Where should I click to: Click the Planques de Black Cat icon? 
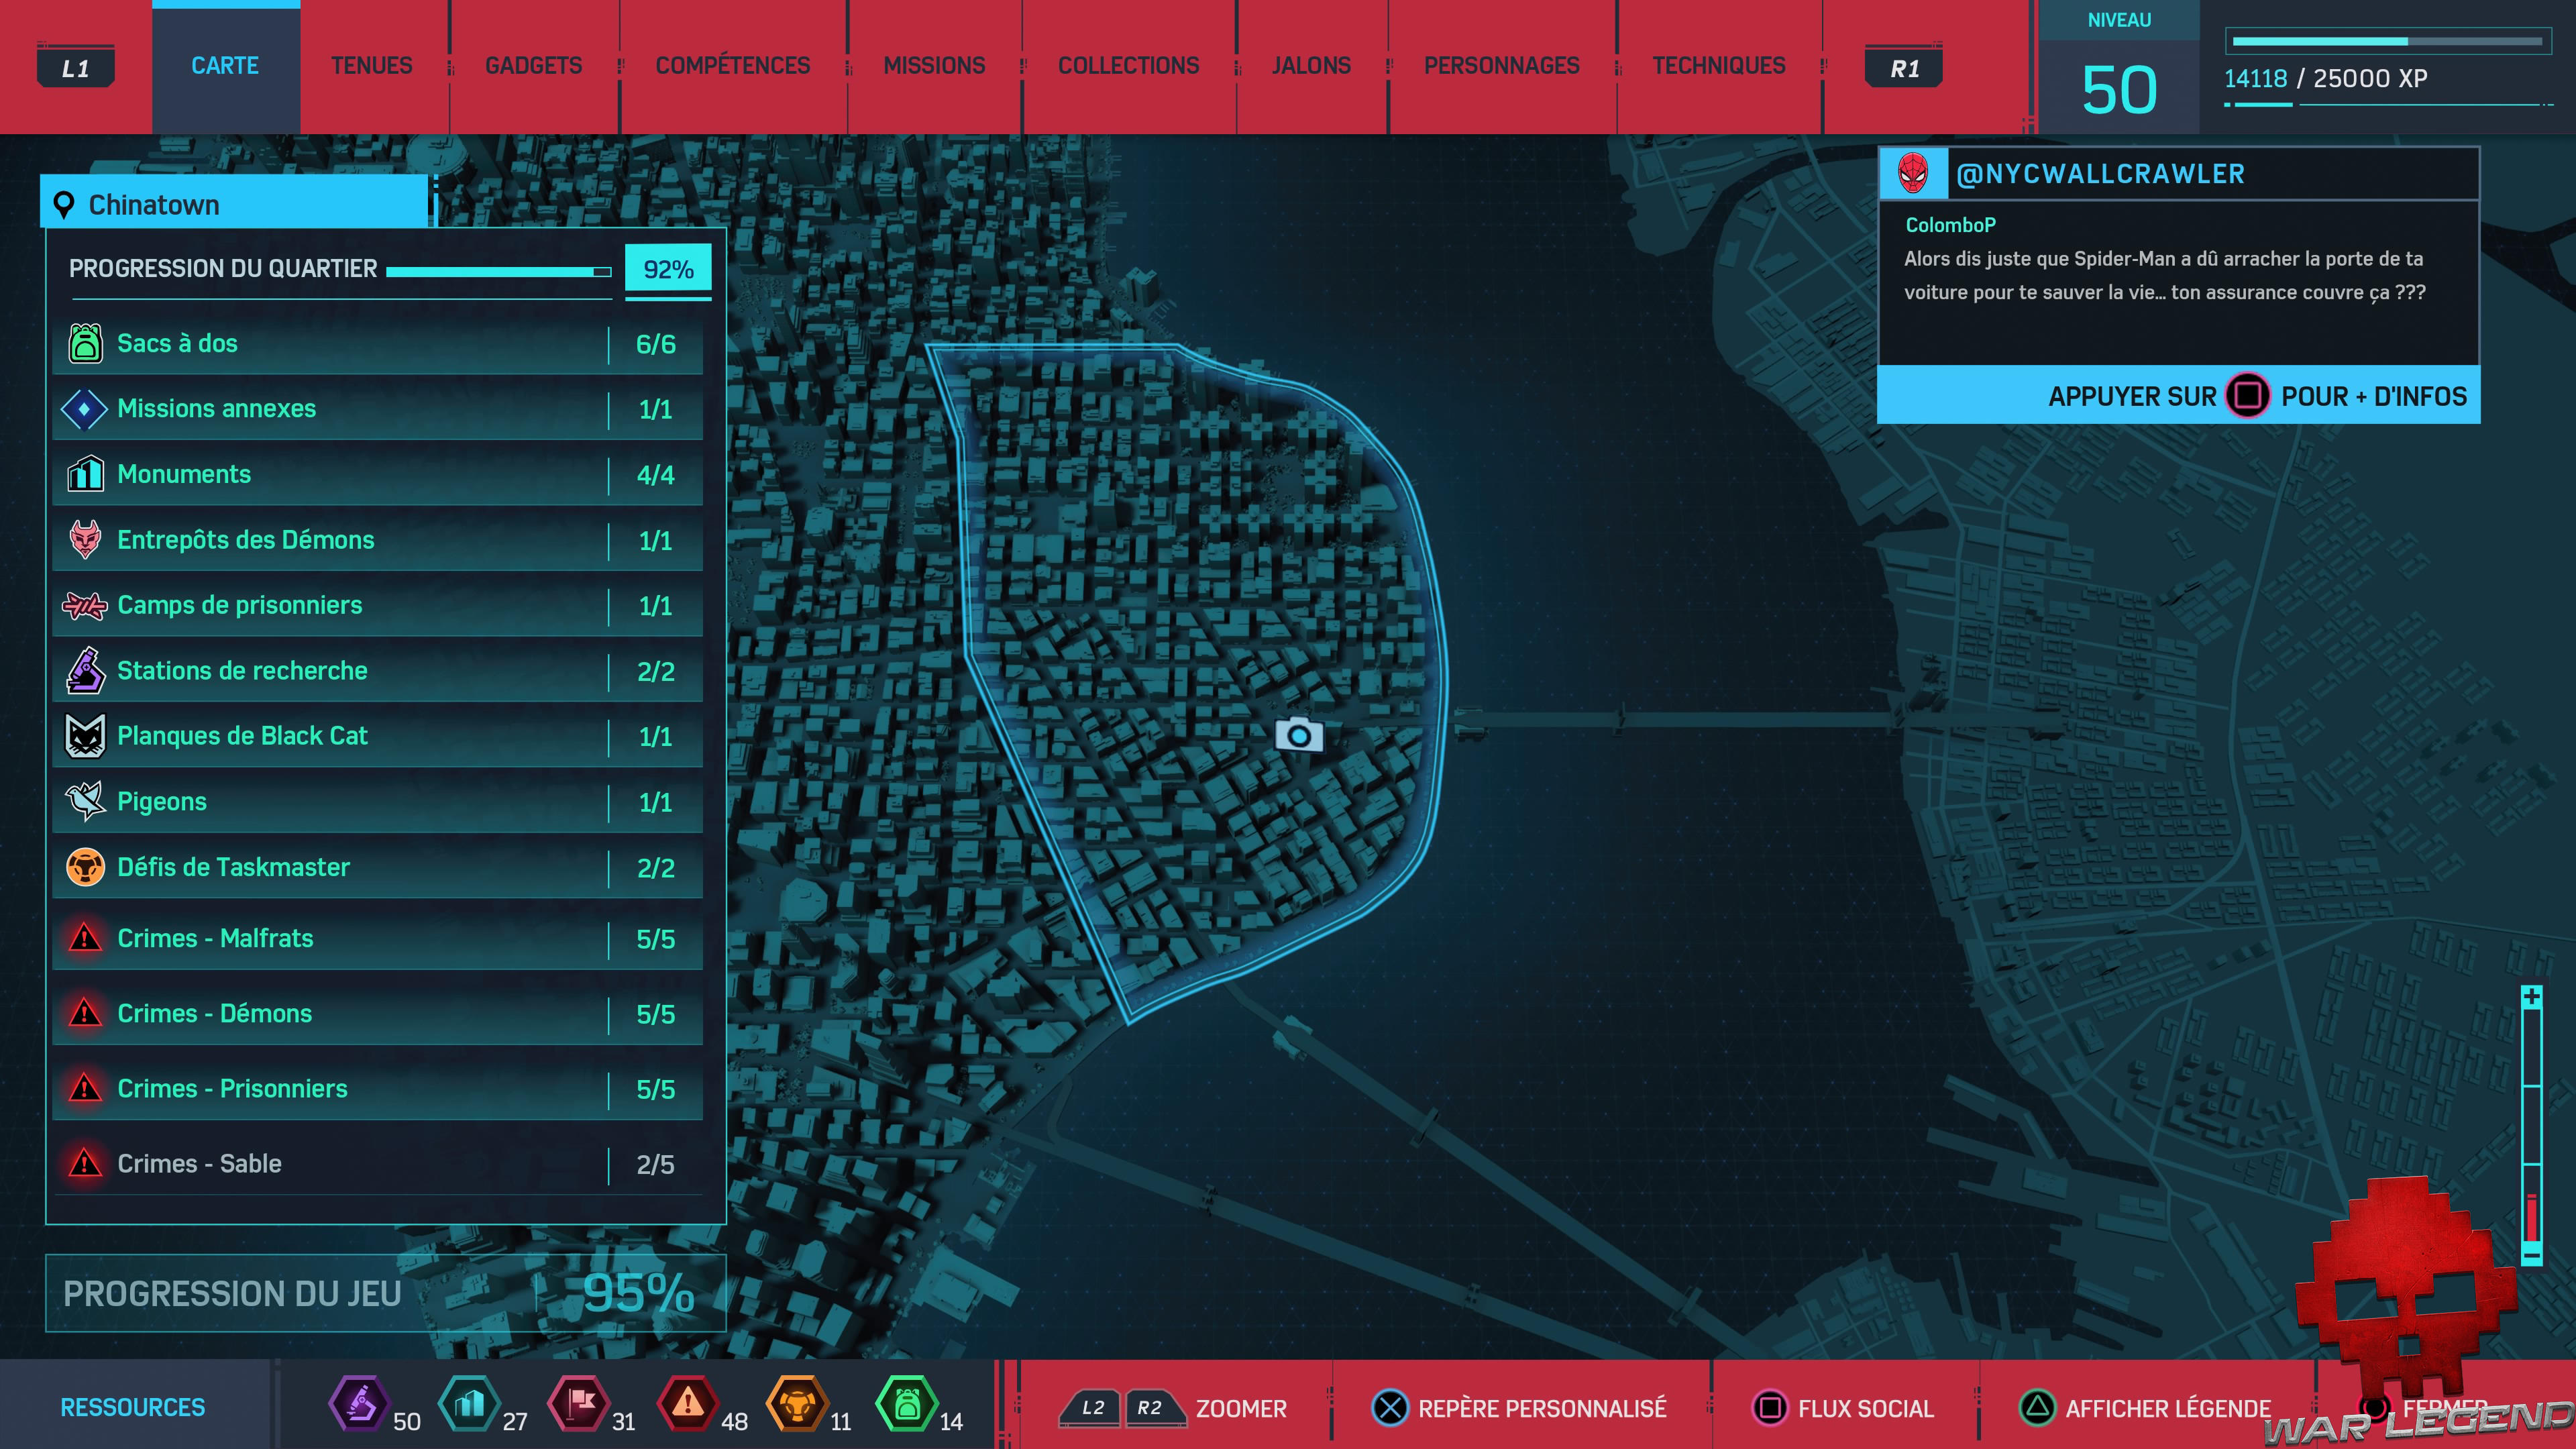point(85,736)
